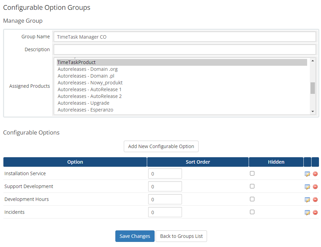Select Autoreleases - AutoRelease 1 product

(x=182, y=89)
